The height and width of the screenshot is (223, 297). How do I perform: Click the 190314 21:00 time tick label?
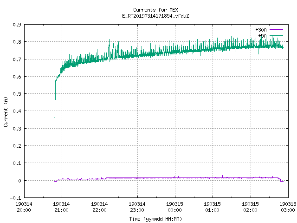(61, 207)
